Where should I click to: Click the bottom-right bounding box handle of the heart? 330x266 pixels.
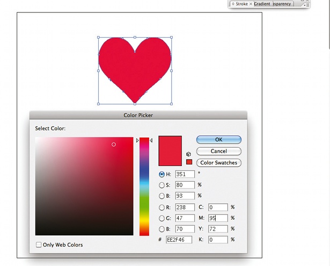171,104
